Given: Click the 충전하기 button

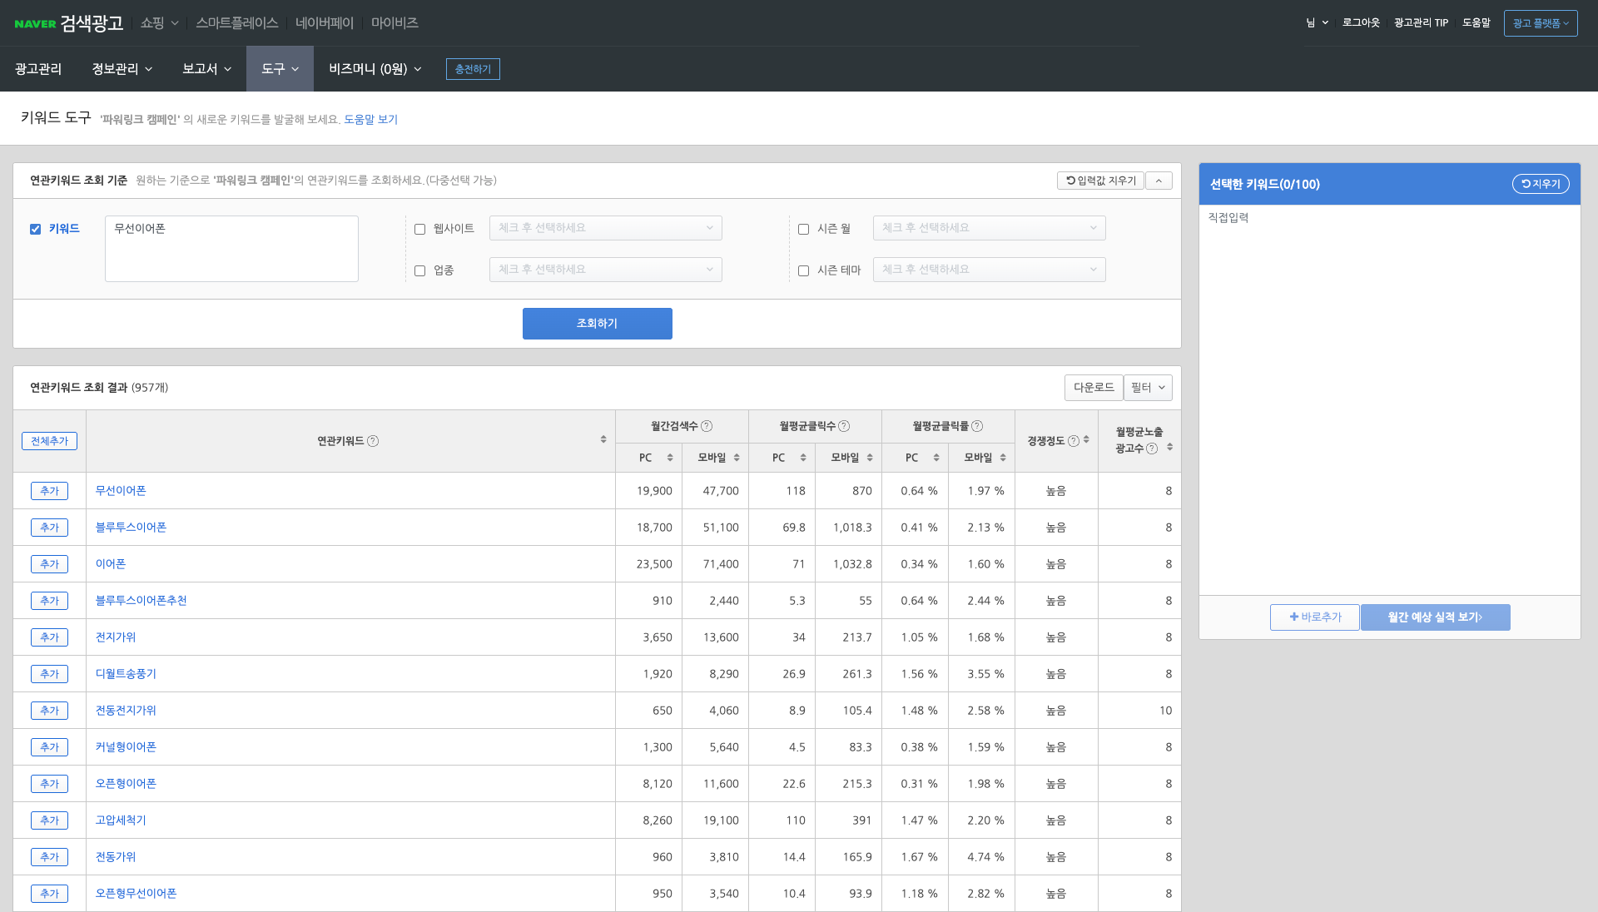Looking at the screenshot, I should (473, 69).
